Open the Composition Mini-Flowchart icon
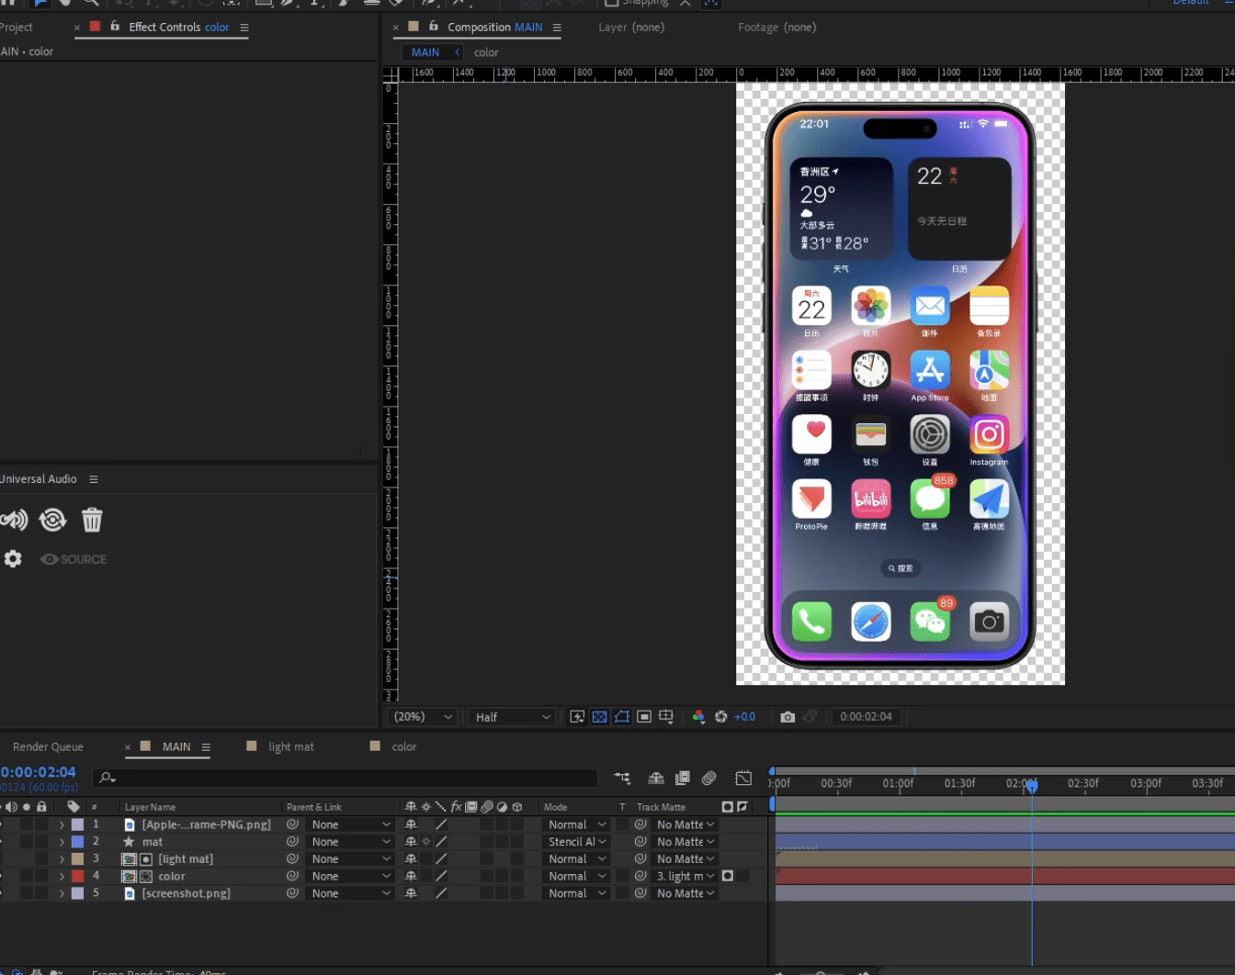The width and height of the screenshot is (1235, 975). (622, 779)
